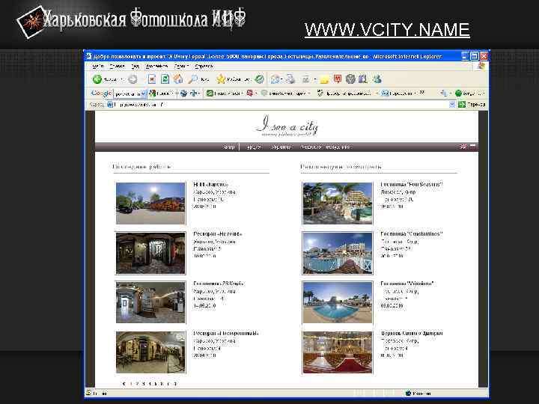Click the Харьковская Фотошкола logo on slide

pyautogui.click(x=131, y=21)
